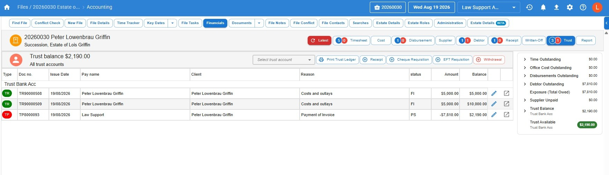The height and width of the screenshot is (175, 609).
Task: Click the red TP badge
Action: (x=7, y=115)
